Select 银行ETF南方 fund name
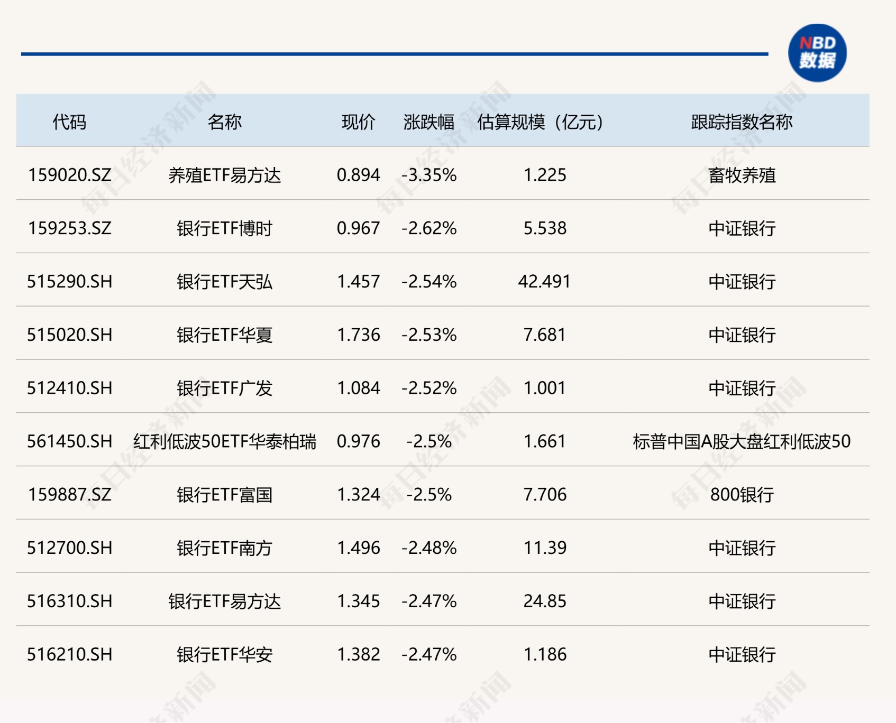 coord(225,548)
